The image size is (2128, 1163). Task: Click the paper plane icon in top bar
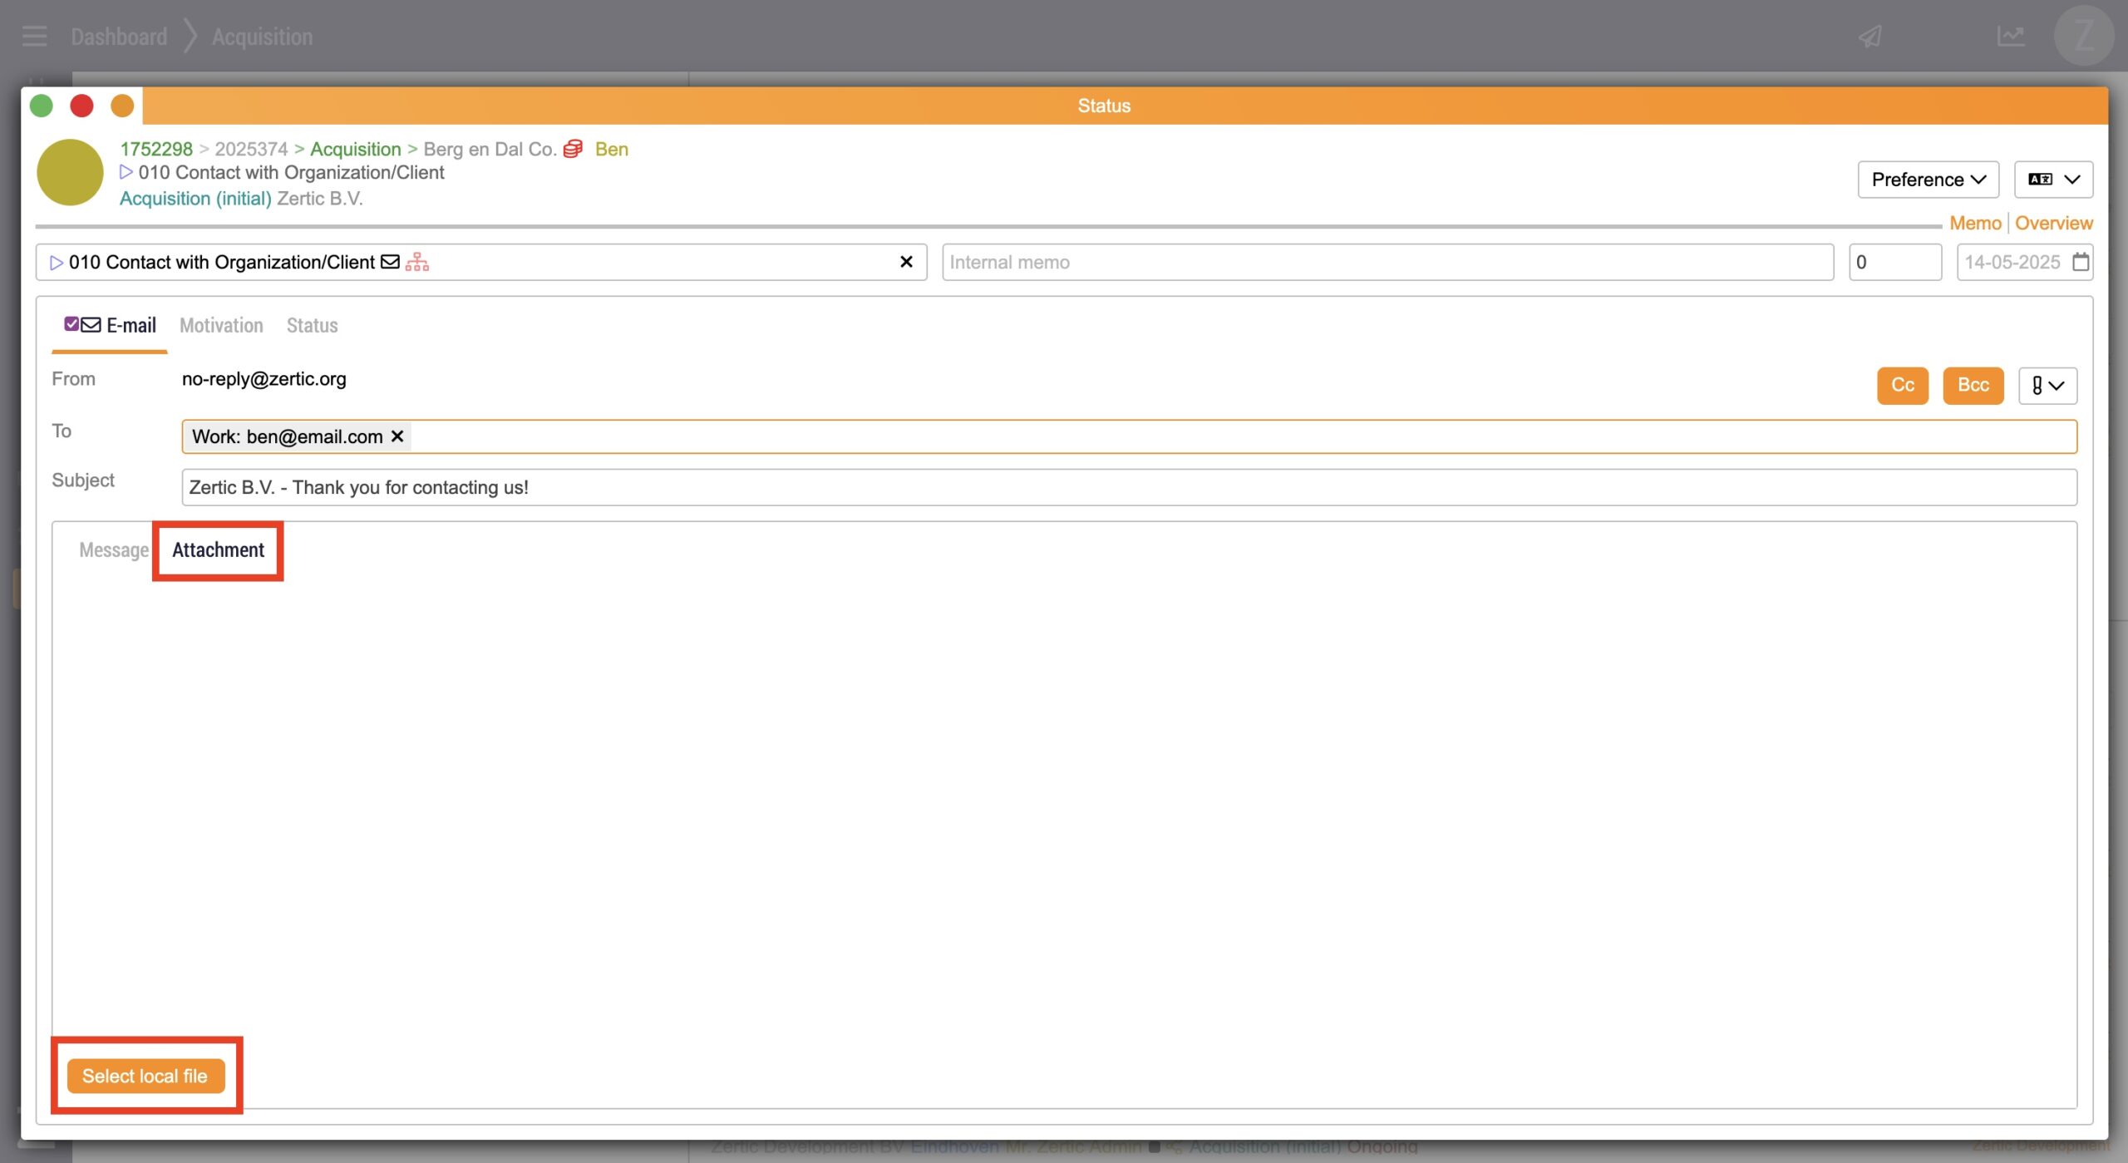[x=1869, y=37]
